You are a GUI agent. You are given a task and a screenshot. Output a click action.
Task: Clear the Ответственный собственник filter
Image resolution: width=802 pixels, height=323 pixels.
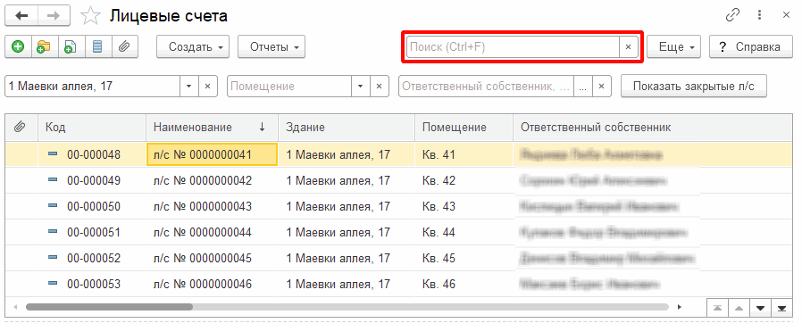click(x=602, y=87)
